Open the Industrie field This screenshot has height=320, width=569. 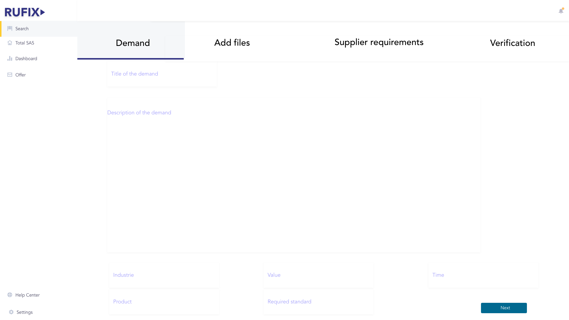tap(164, 275)
